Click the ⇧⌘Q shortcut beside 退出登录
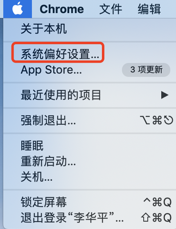Screen dimensions: 176x229 (156, 218)
